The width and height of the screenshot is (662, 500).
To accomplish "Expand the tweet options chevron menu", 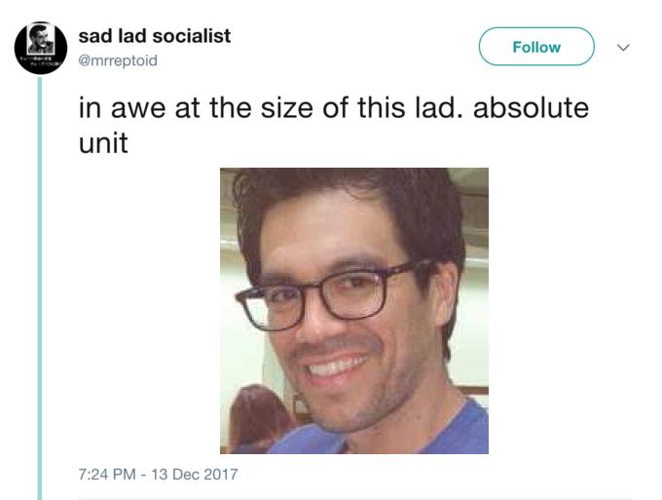I will [623, 47].
